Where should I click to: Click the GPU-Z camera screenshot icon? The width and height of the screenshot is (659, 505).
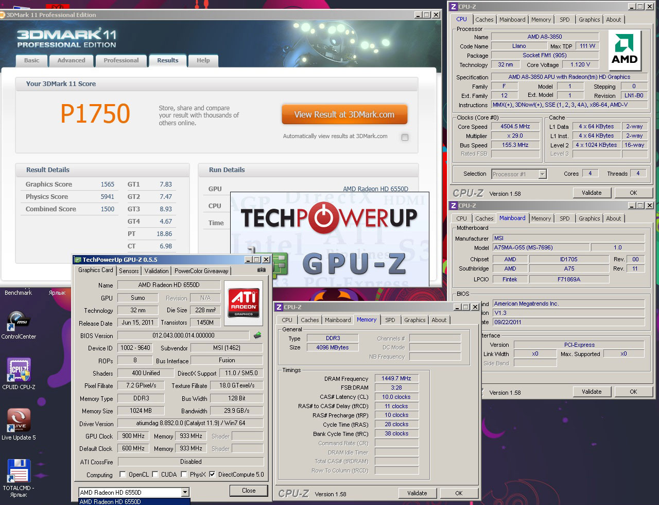(262, 270)
